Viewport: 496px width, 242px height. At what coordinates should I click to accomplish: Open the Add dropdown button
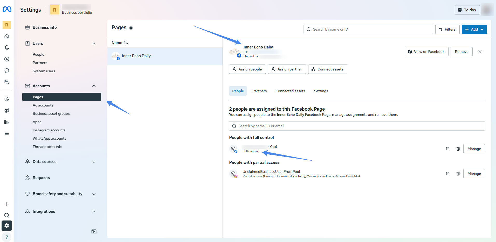(474, 29)
